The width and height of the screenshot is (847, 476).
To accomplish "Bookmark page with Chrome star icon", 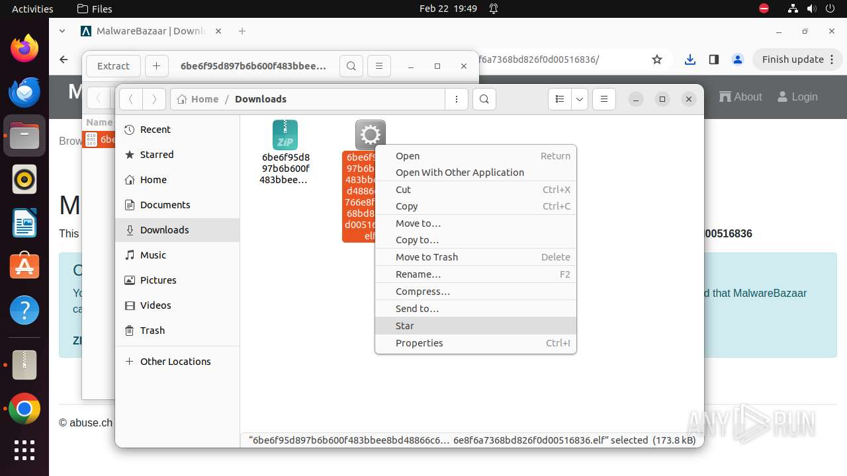I will (657, 59).
